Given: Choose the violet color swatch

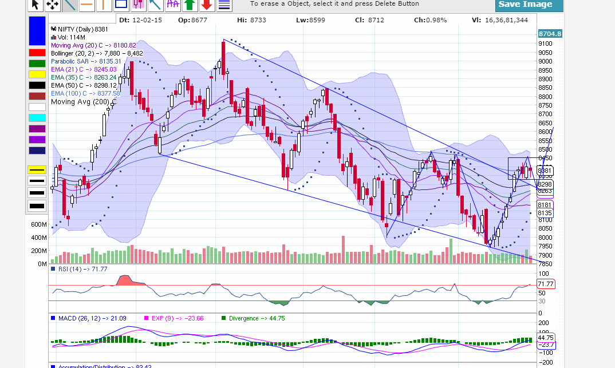Looking at the screenshot, I should pos(37,140).
